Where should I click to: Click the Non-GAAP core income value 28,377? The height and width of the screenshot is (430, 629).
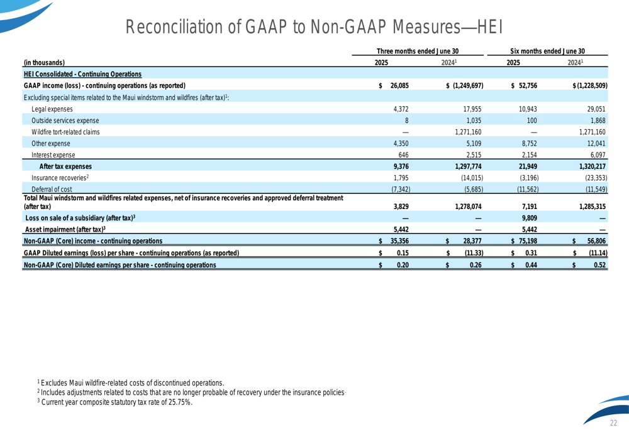[x=472, y=241]
